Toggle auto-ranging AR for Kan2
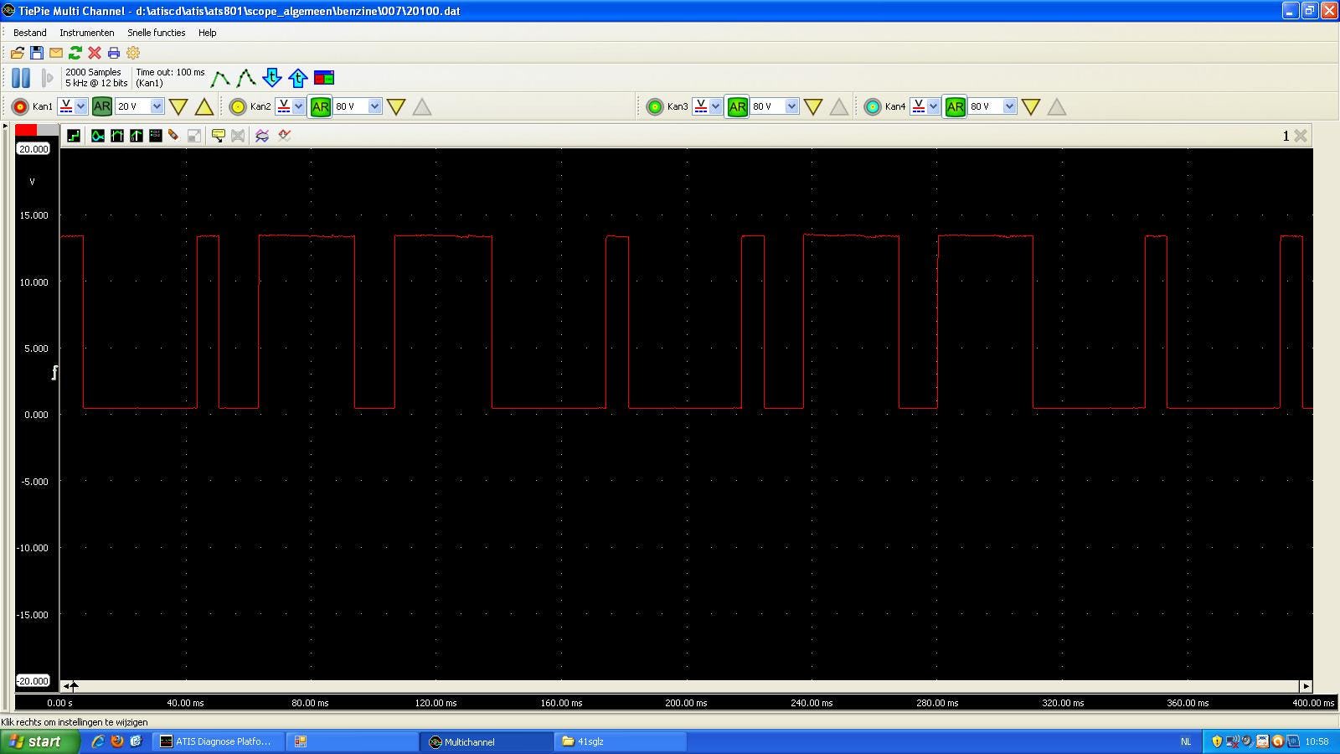Viewport: 1340px width, 754px height. [x=320, y=106]
